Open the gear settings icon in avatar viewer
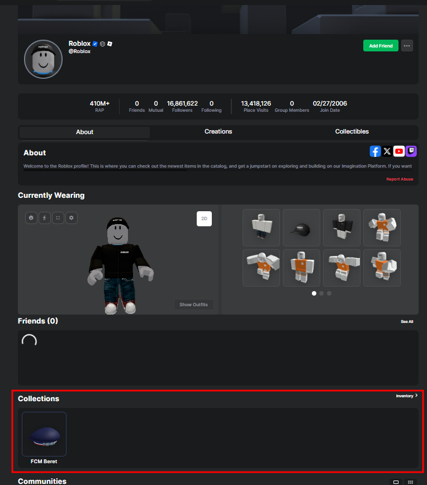 click(72, 218)
